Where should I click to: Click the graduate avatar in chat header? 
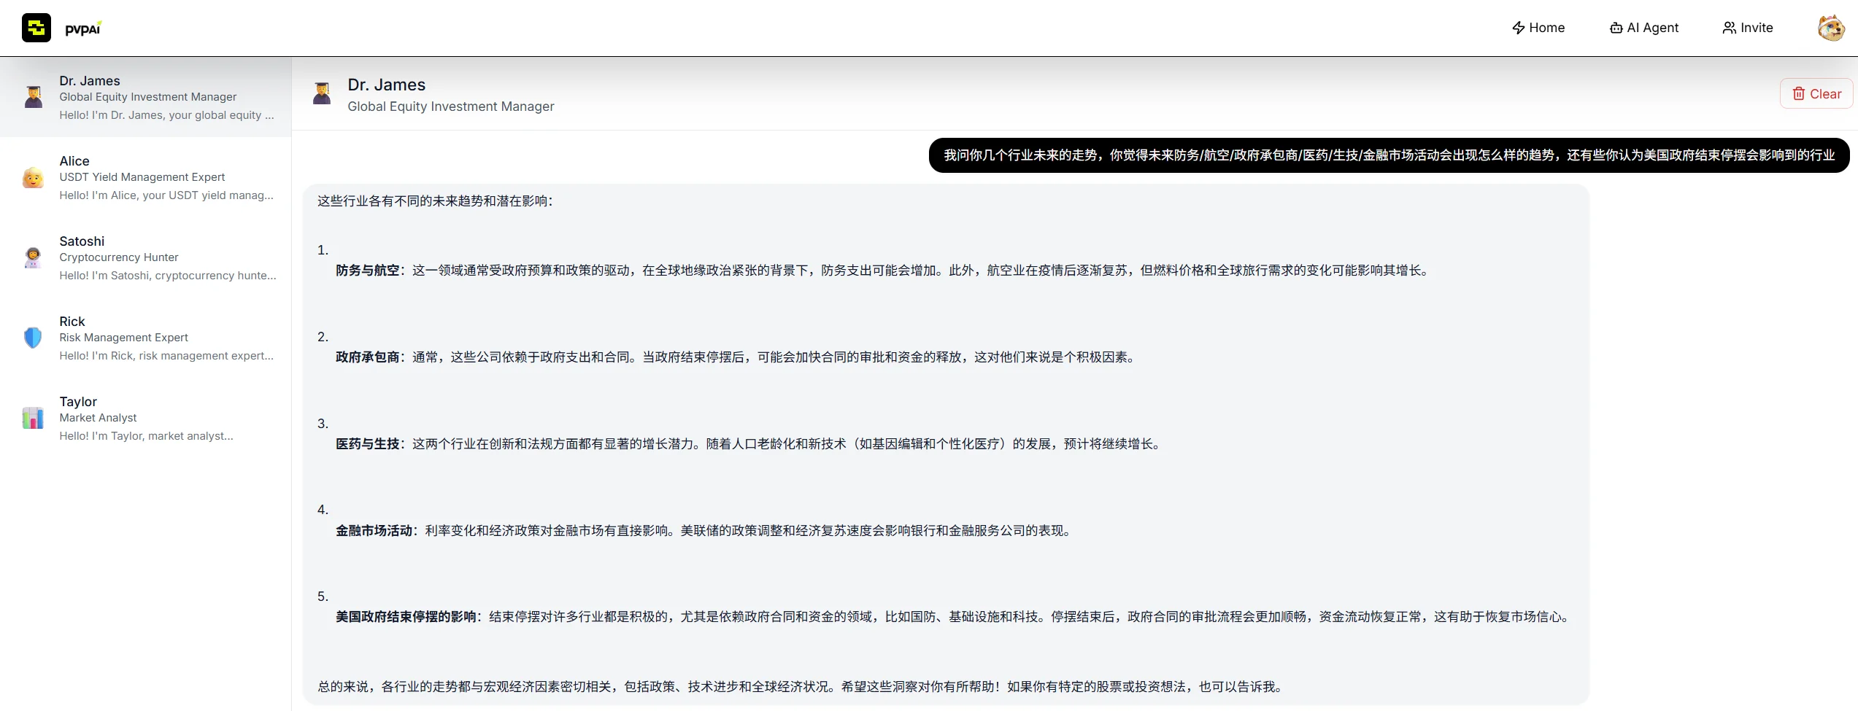(322, 94)
